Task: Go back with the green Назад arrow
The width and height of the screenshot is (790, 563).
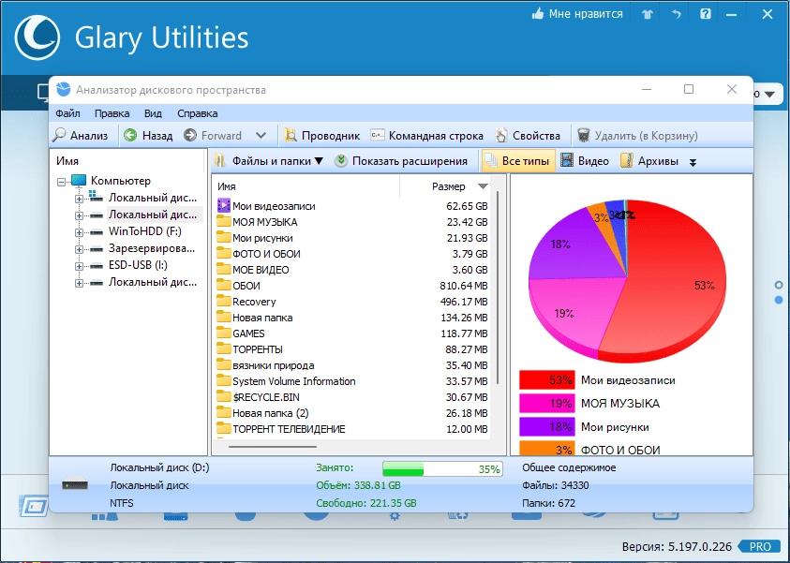Action: click(x=148, y=136)
